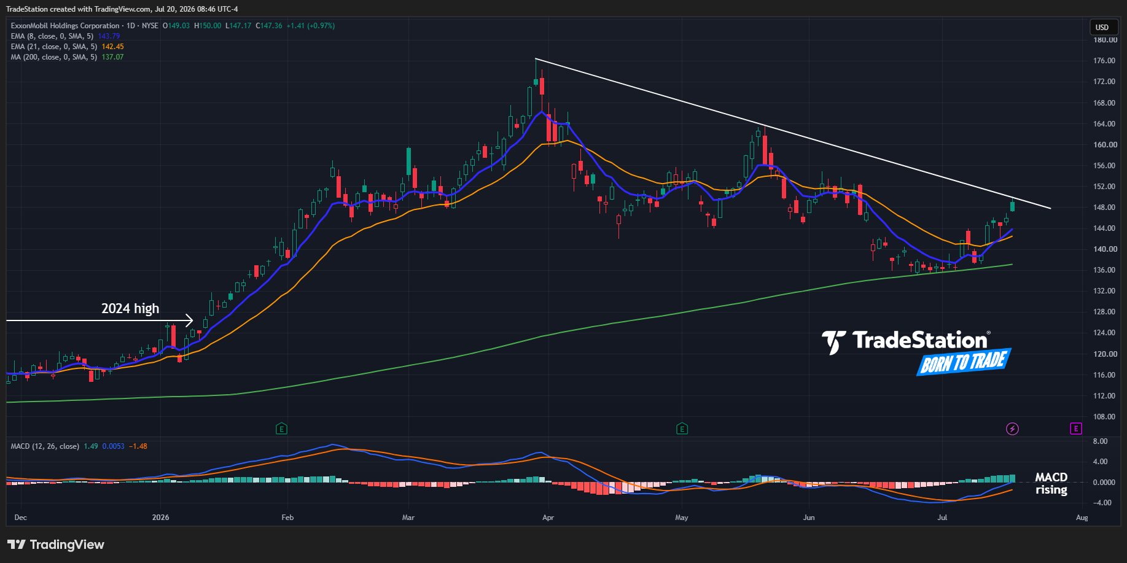1127x563 pixels.
Task: Click the EMA 8 value 143.79
Action: (x=109, y=36)
